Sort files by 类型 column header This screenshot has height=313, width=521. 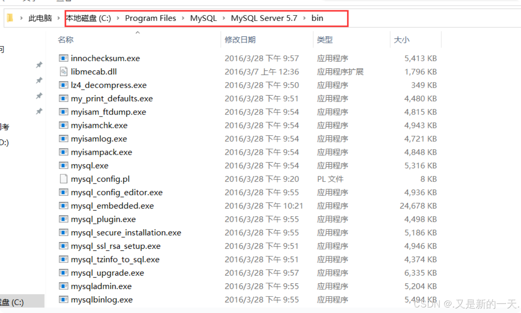tap(325, 40)
